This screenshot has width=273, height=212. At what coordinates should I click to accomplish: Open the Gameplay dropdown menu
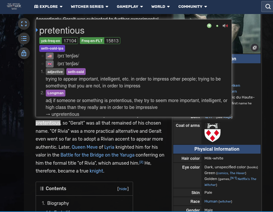point(130,7)
